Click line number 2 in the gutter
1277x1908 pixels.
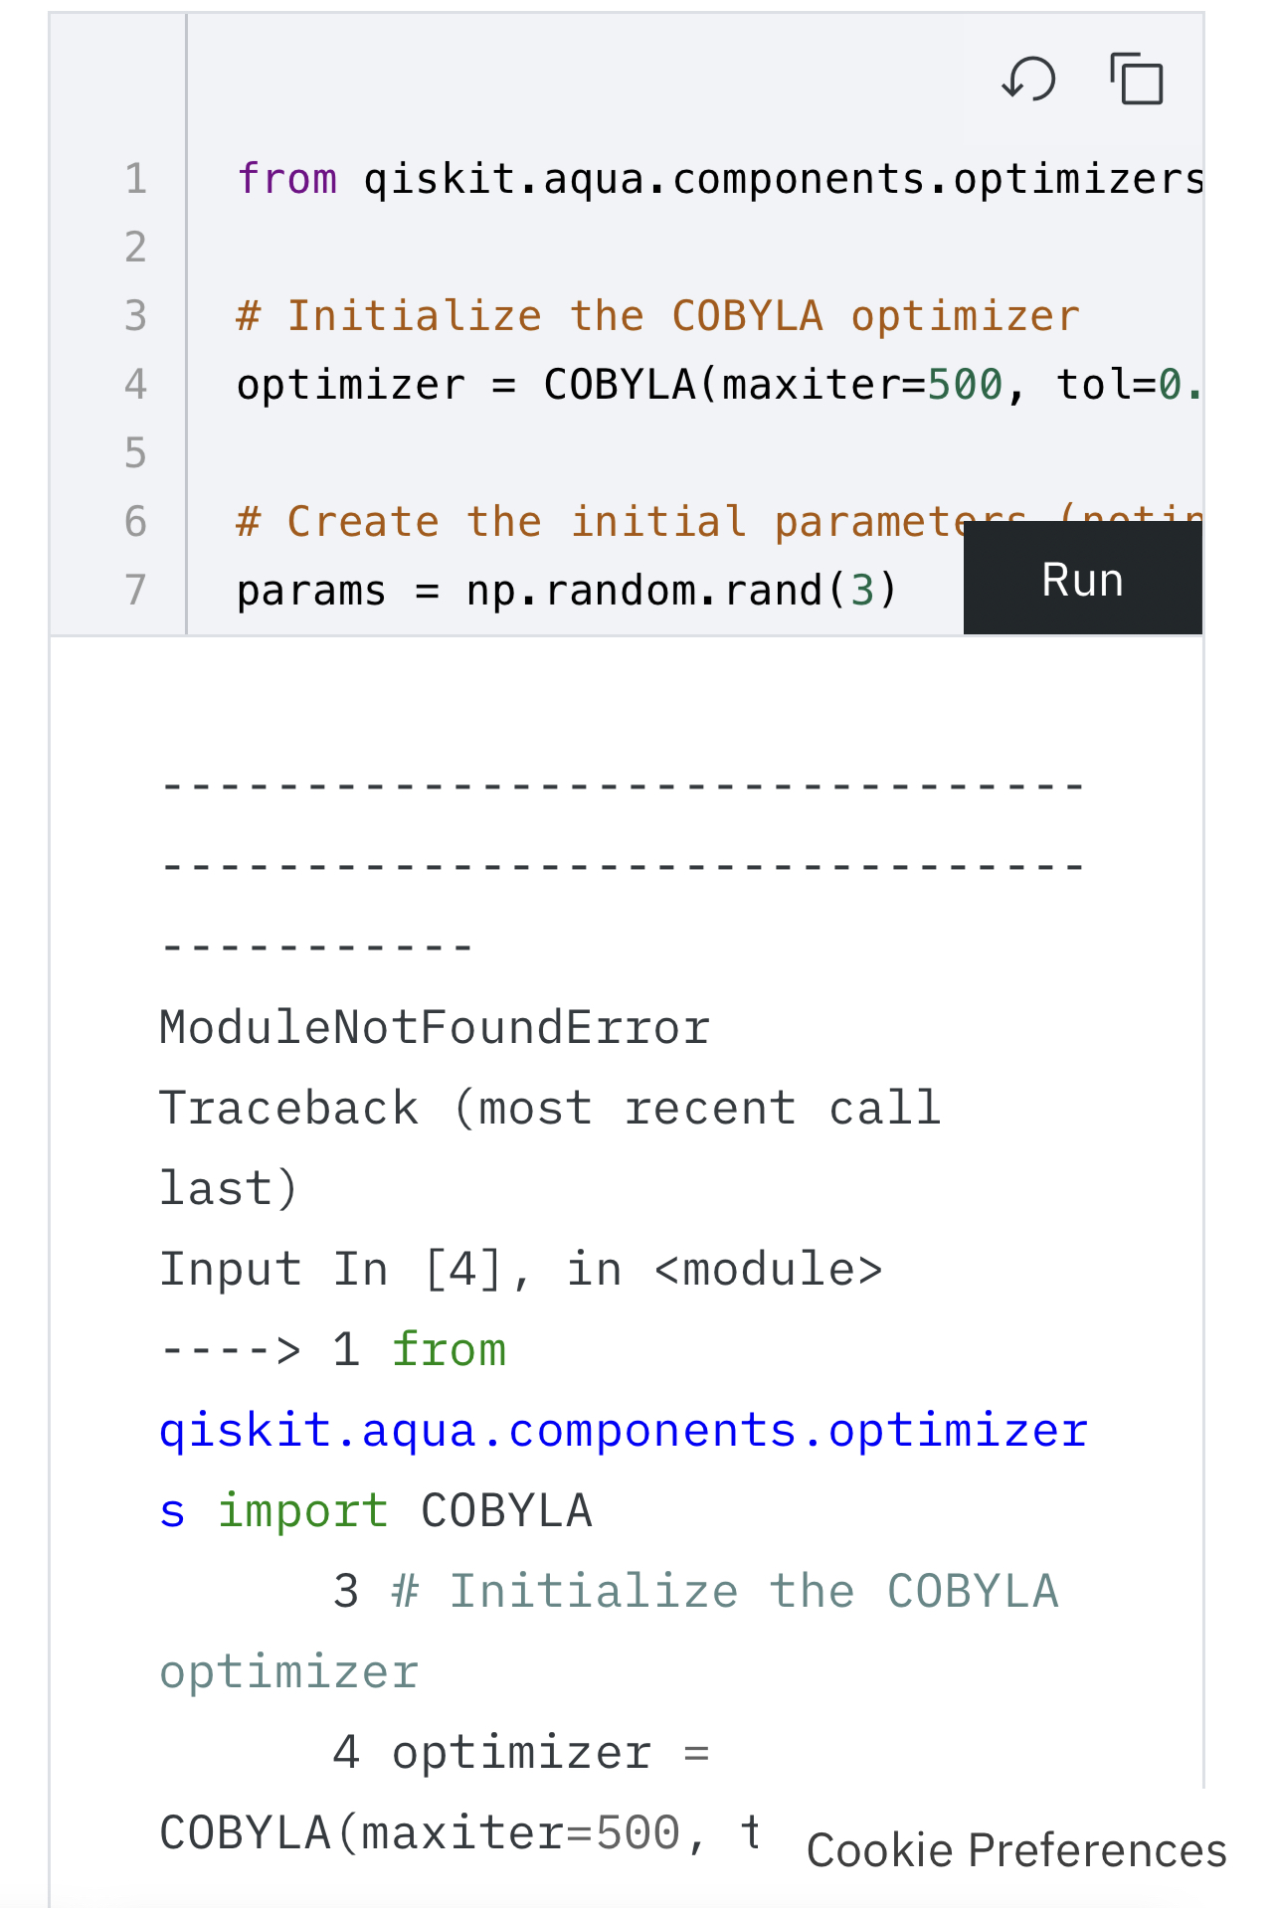(135, 248)
